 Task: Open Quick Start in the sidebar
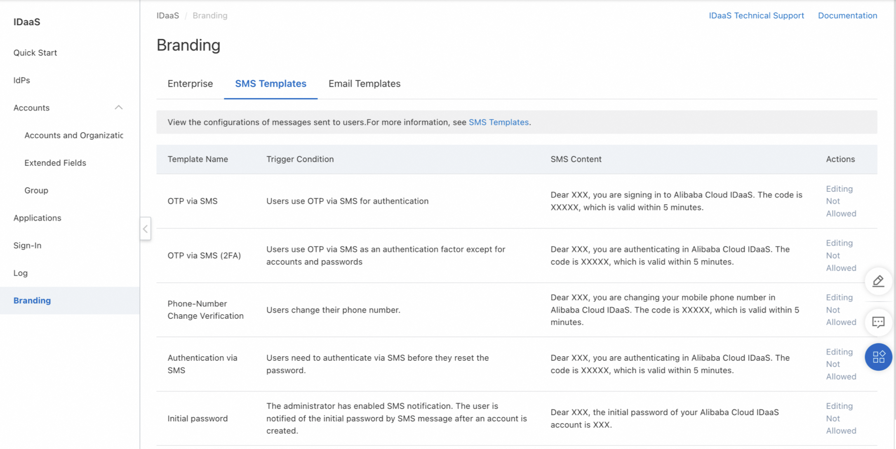coord(35,53)
